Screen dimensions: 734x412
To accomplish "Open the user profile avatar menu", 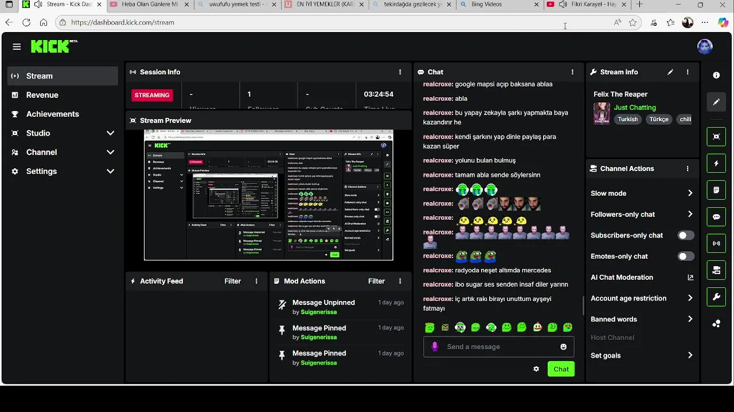I will [x=705, y=47].
